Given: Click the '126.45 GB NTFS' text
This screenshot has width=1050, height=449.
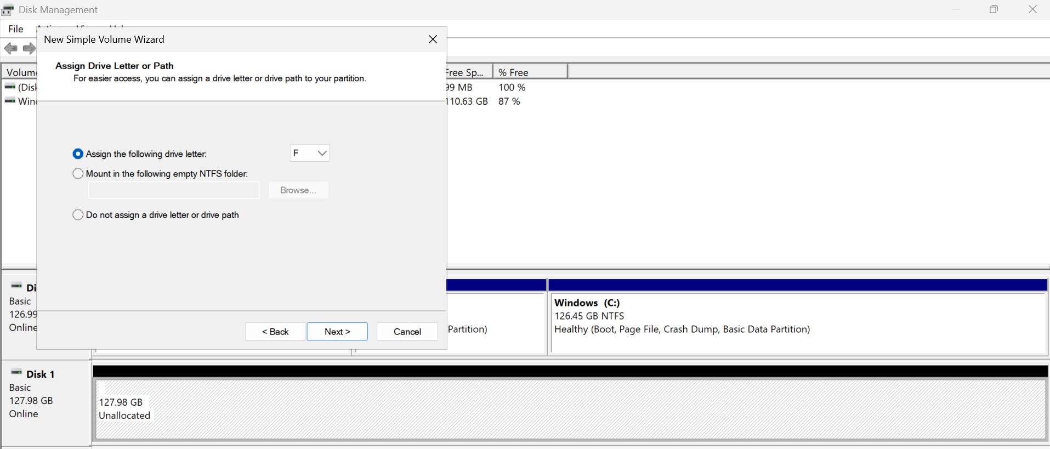Looking at the screenshot, I should [x=589, y=316].
